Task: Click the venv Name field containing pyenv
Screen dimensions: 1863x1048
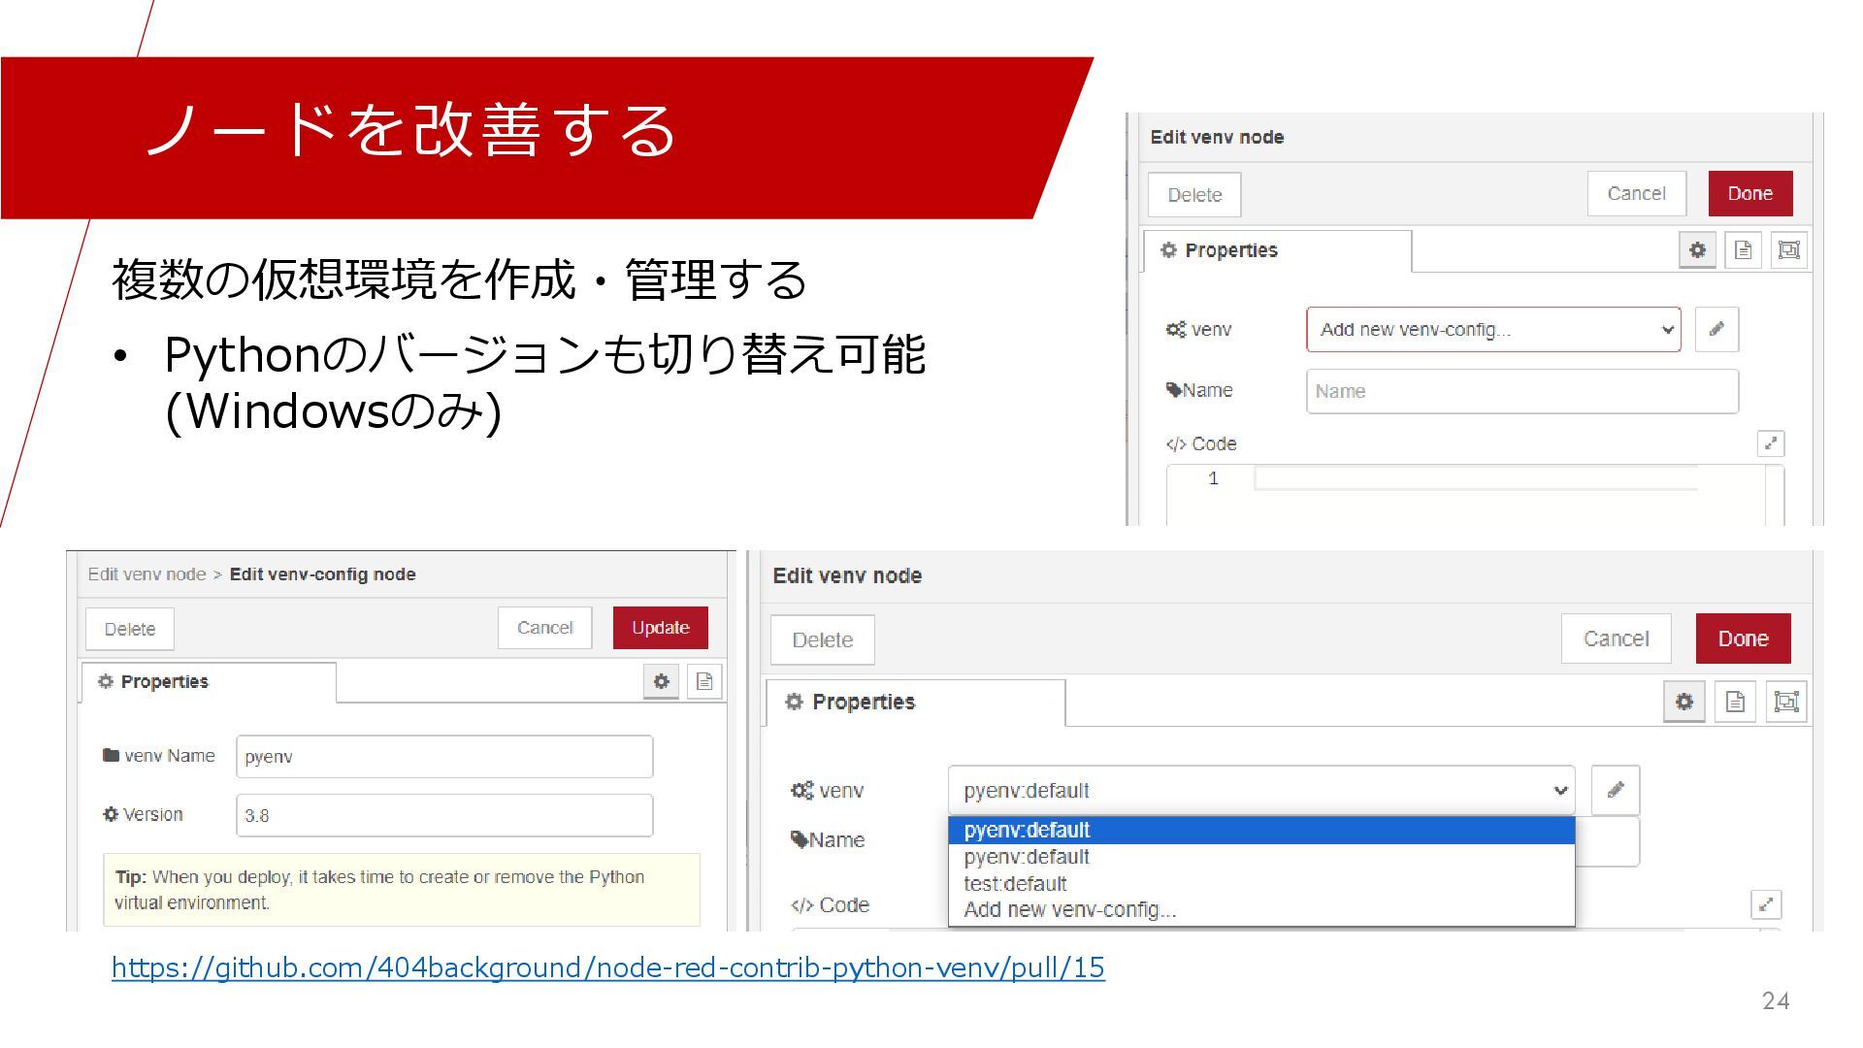Action: 443,757
